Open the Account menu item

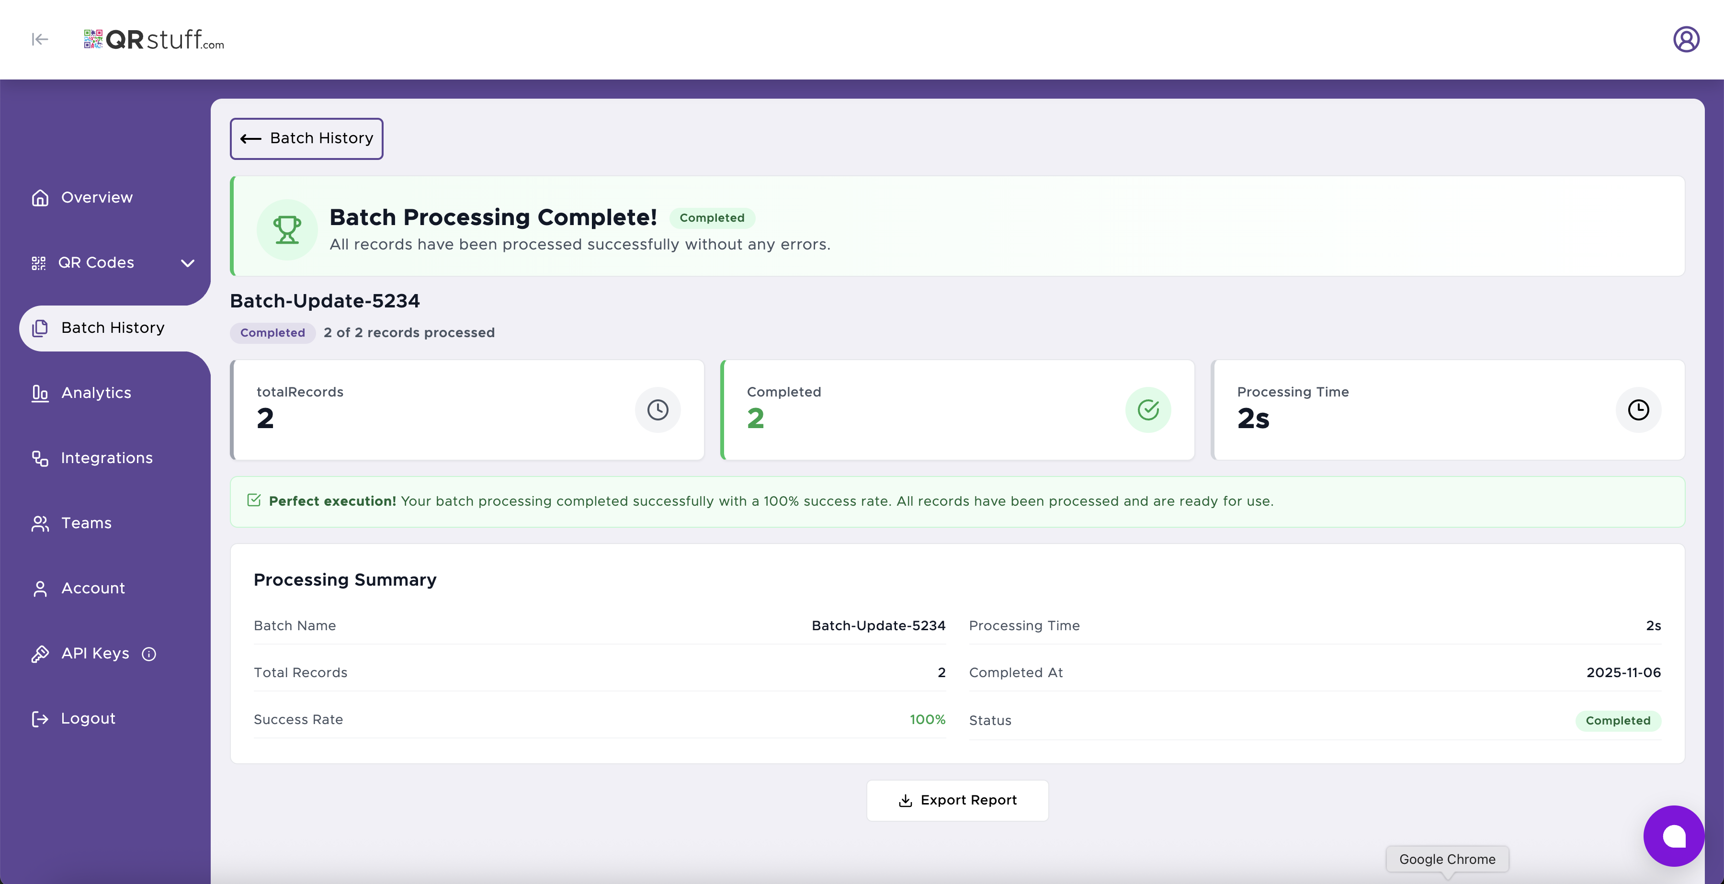[x=93, y=588]
